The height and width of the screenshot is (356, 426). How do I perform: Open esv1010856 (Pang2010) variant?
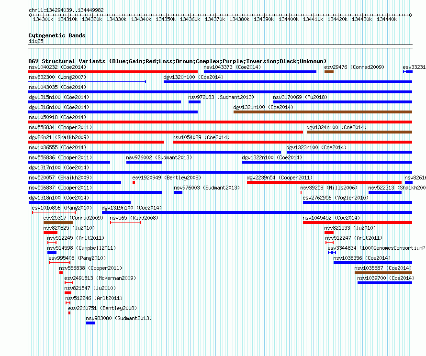[x=54, y=212]
